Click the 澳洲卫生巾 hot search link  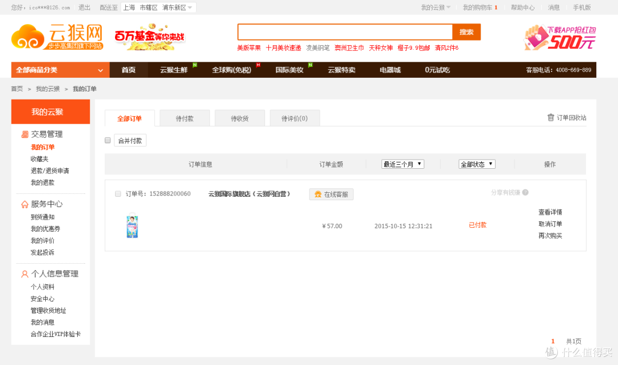click(x=349, y=47)
